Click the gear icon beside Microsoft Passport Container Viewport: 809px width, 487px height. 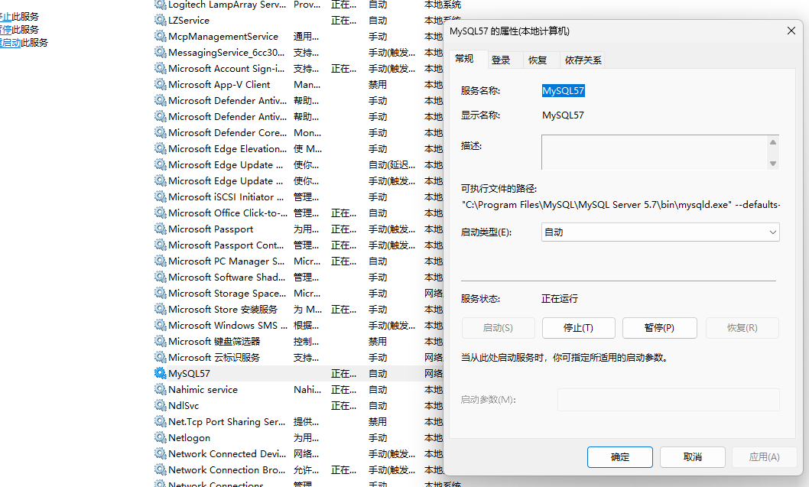coord(160,245)
